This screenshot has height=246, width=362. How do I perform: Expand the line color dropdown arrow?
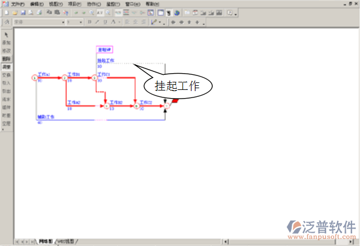[x=160, y=23]
